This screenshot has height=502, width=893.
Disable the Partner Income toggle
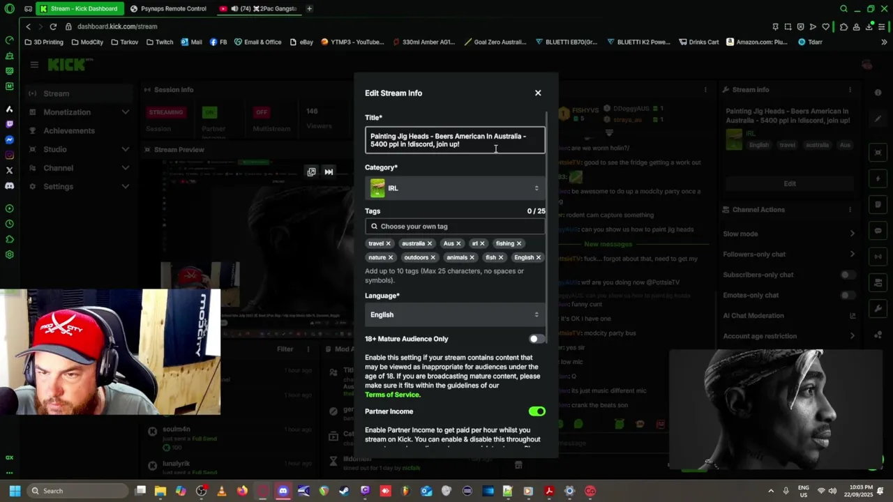tap(536, 411)
